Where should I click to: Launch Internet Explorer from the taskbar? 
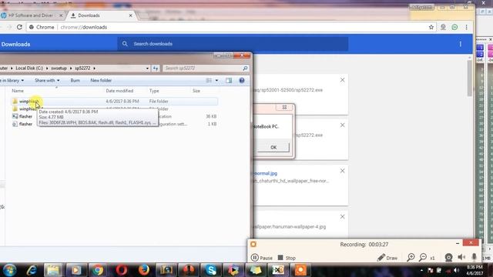[32, 270]
